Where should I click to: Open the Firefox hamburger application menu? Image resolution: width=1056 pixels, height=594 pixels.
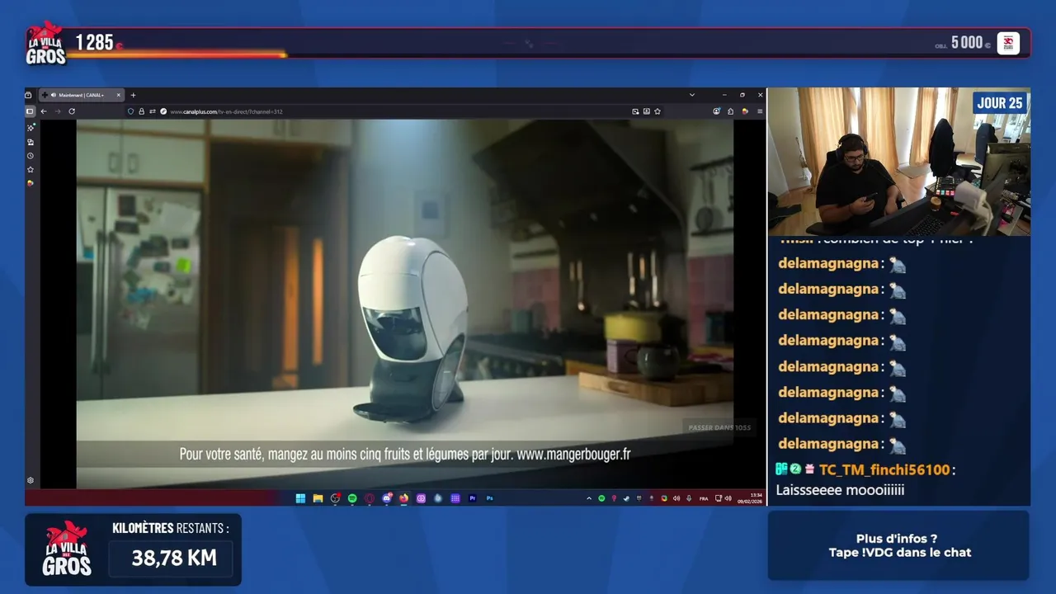(x=760, y=111)
